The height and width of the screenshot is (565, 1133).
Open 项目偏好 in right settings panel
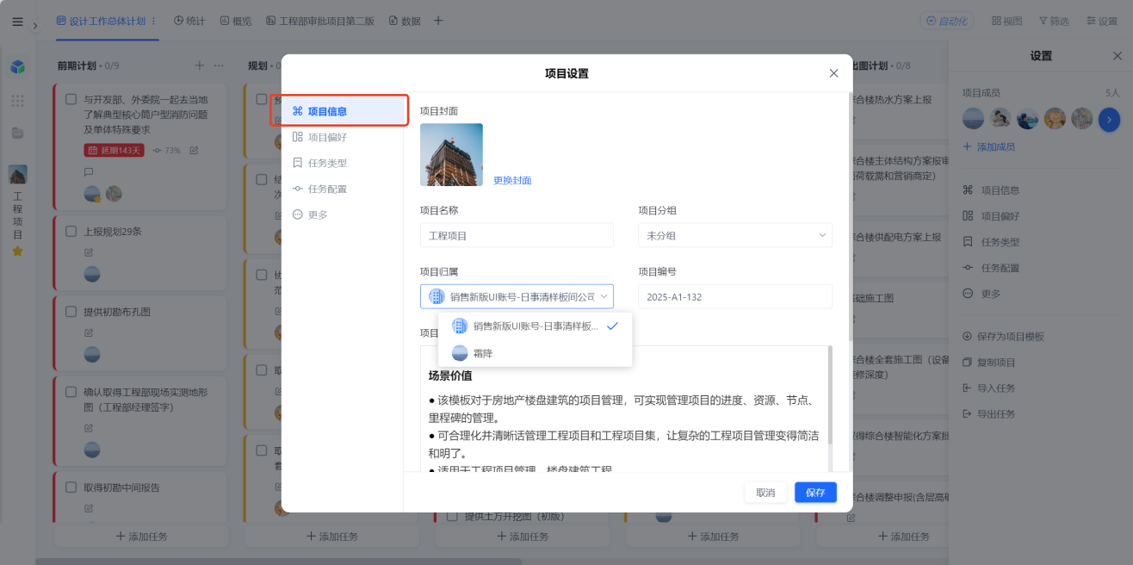click(991, 216)
